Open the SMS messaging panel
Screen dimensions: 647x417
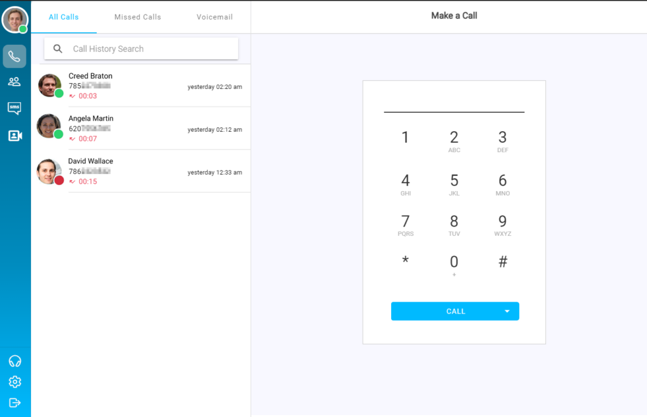(14, 108)
